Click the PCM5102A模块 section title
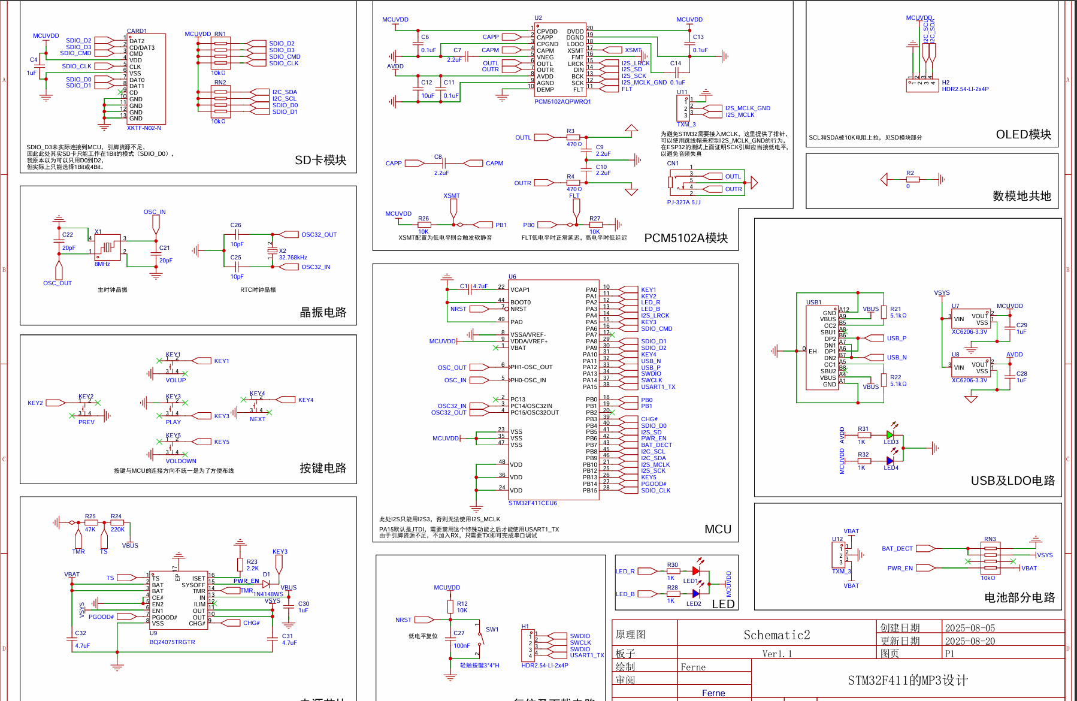Viewport: 1077px width, 701px height. pos(686,238)
